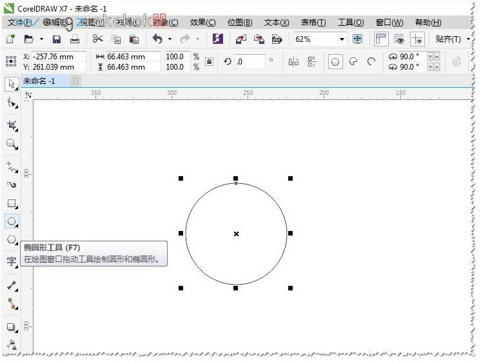Publish to PDF
The height and width of the screenshot is (362, 481).
point(277,39)
